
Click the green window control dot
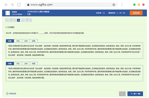tap(134, 5)
